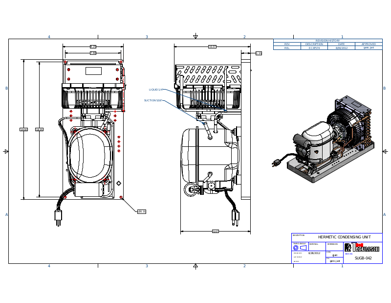Click the REVISION HISTORY table header
Screen dimensions: 391x303
(327, 41)
